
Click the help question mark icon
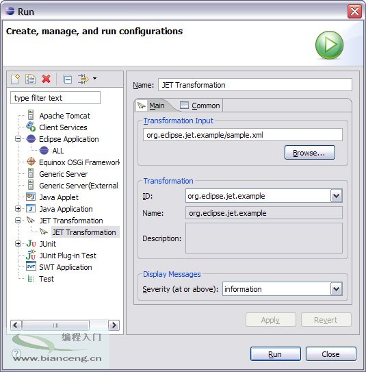[16, 354]
